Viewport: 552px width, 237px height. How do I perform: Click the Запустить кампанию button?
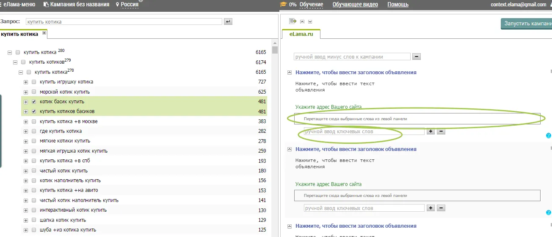pos(526,24)
